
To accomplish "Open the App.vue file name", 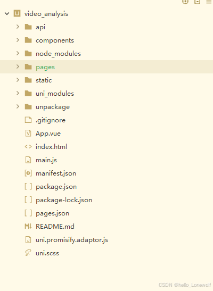I will tap(48, 134).
